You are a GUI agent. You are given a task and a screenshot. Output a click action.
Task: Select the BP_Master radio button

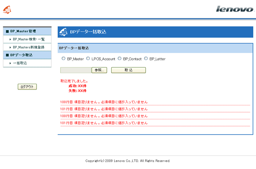63,58
